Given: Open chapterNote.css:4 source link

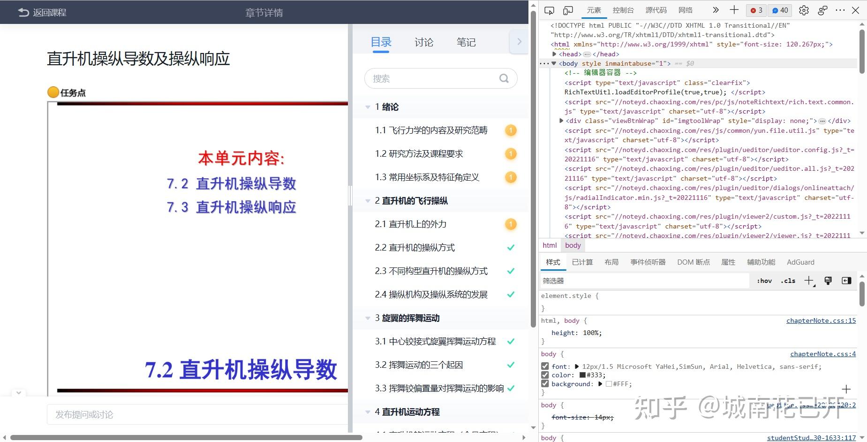Looking at the screenshot, I should (823, 354).
